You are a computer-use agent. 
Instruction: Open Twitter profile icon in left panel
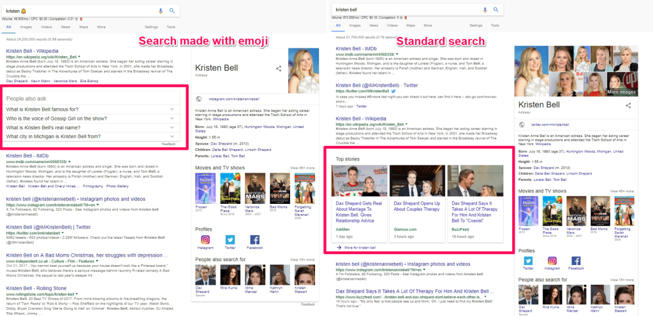pyautogui.click(x=230, y=240)
